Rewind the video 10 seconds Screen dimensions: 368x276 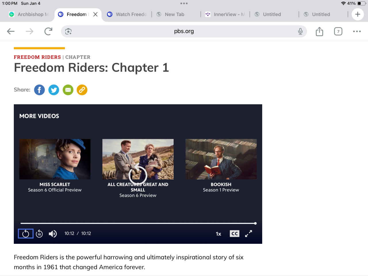point(39,234)
